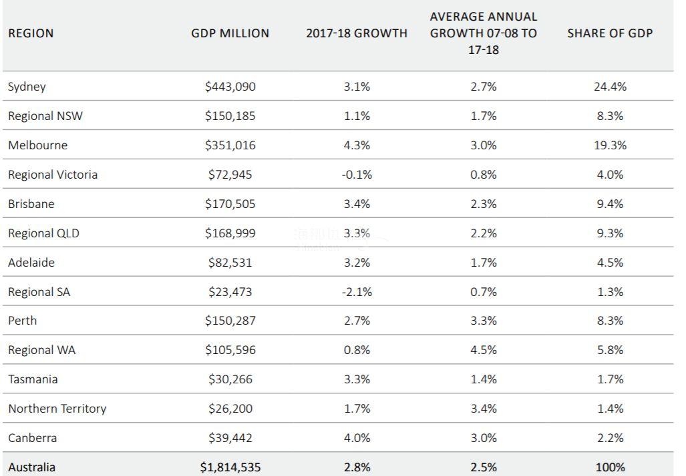
Task: Click the Perth row label
Action: pyautogui.click(x=23, y=321)
